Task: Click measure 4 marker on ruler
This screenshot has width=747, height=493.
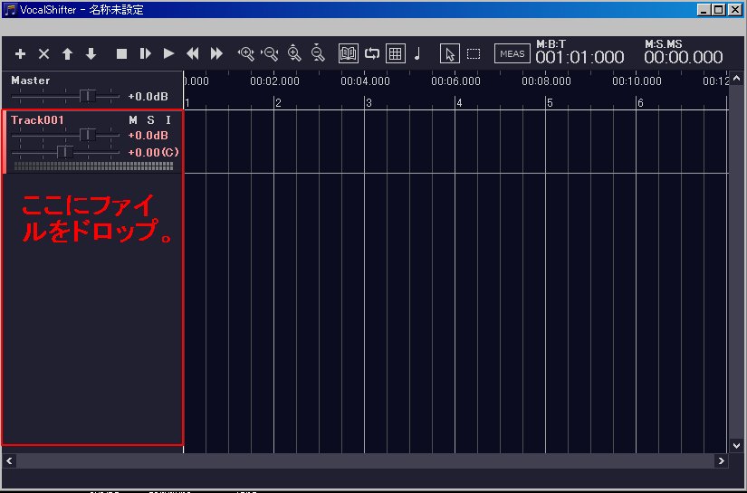Action: pyautogui.click(x=459, y=103)
